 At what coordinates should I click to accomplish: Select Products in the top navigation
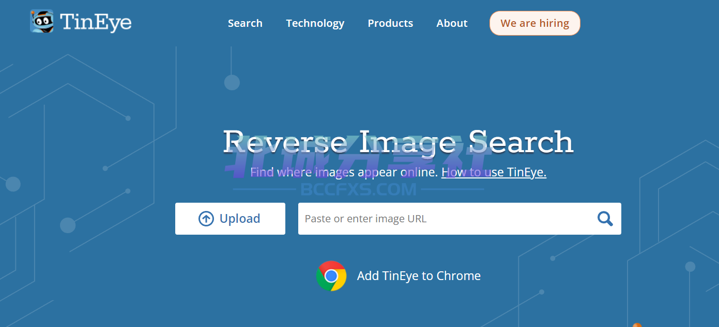pos(390,23)
